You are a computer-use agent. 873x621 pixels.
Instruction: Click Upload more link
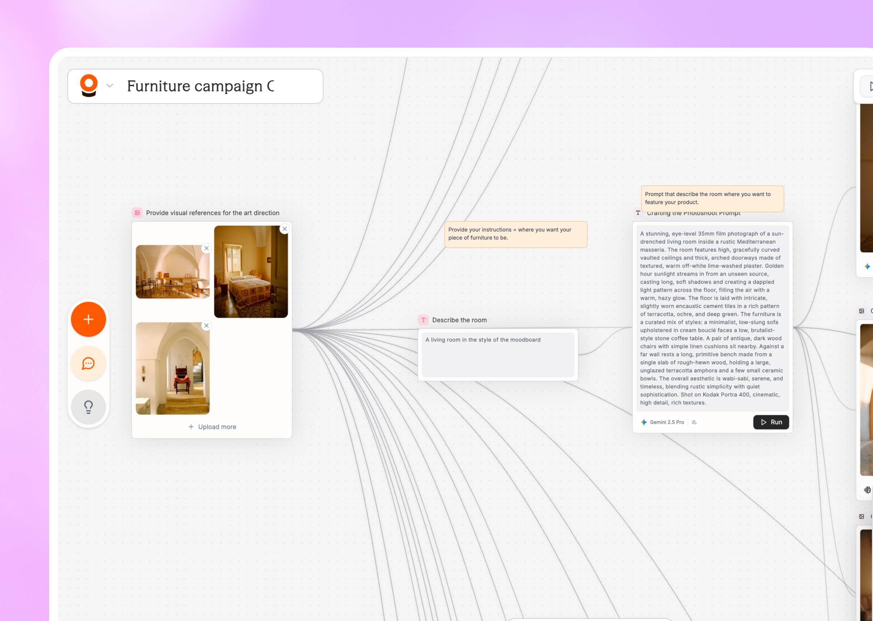(212, 427)
